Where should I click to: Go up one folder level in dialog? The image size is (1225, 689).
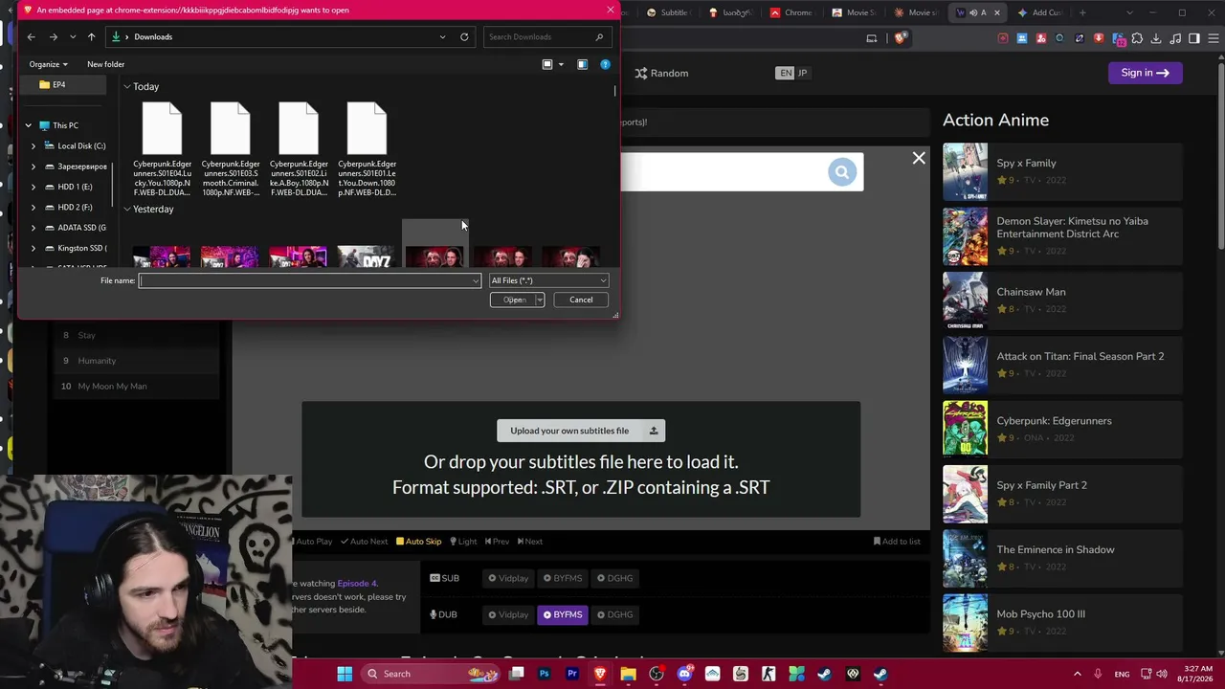click(91, 36)
